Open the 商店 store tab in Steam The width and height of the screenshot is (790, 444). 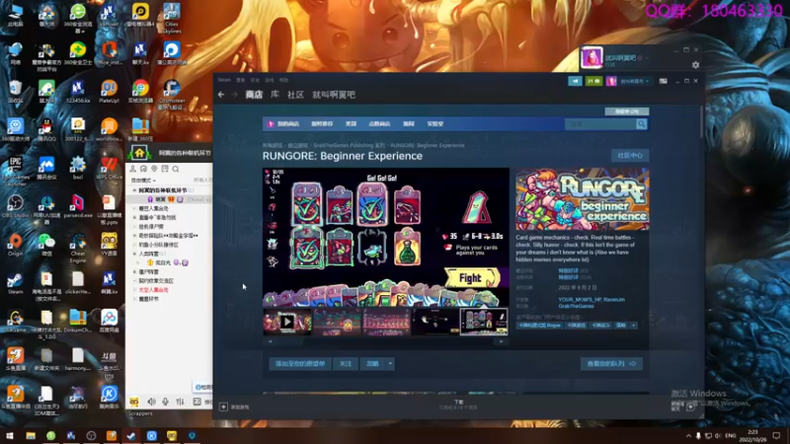tap(254, 95)
